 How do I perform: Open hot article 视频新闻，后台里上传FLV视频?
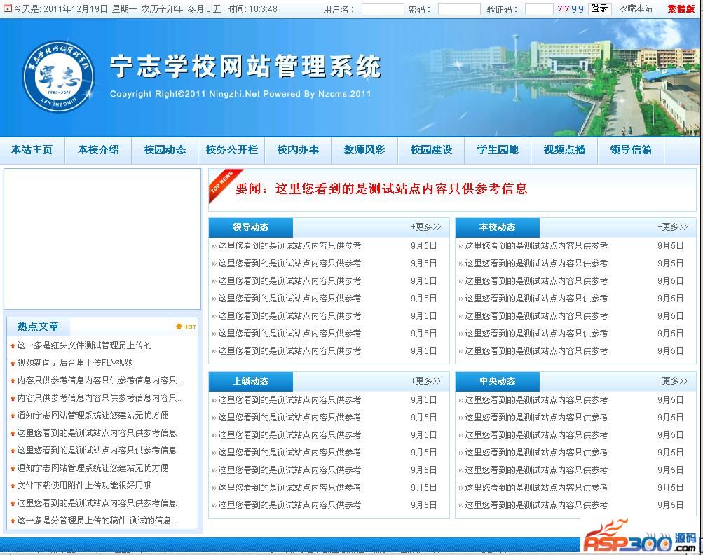75,363
